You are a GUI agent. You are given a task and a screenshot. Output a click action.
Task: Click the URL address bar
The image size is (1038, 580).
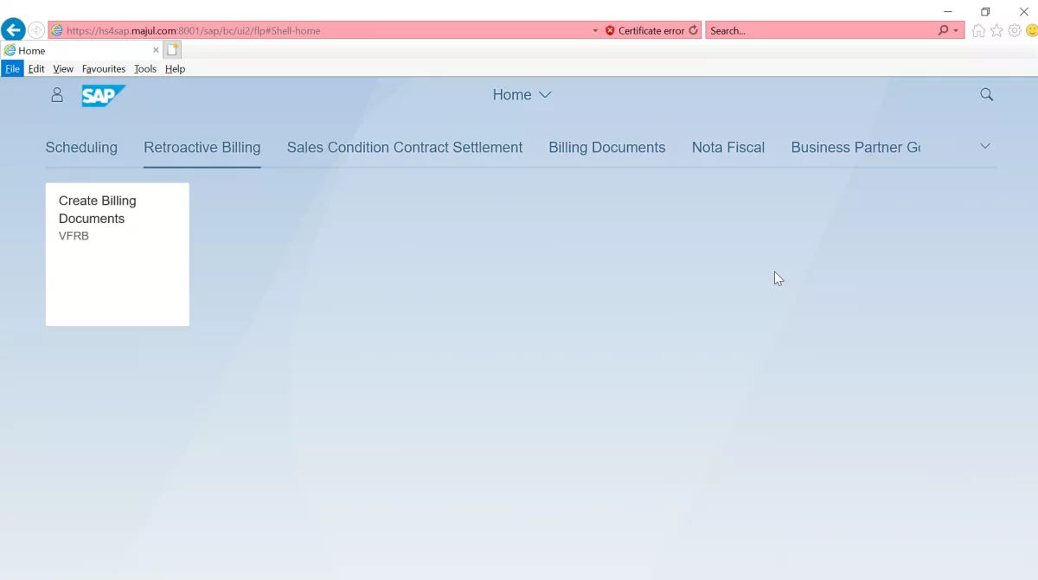pos(324,30)
